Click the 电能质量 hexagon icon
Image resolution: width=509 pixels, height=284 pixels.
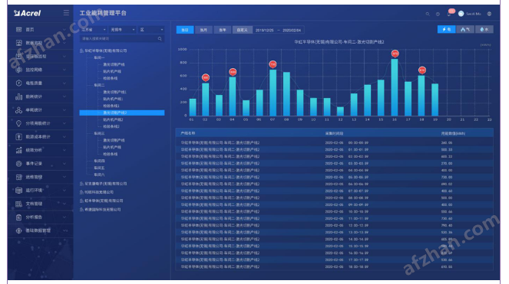(x=19, y=83)
